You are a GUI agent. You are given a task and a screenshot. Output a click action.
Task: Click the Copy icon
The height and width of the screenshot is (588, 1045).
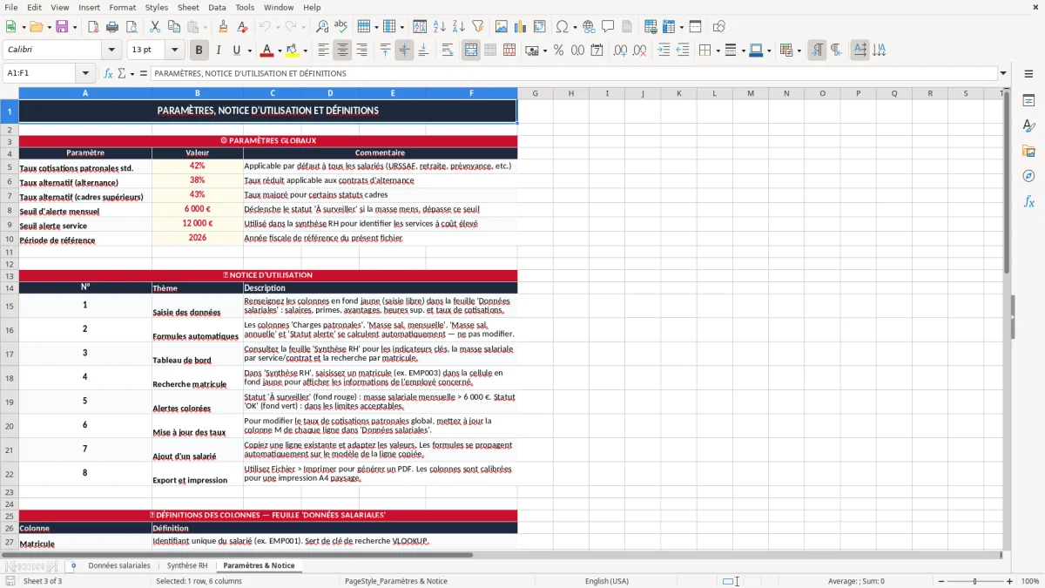[174, 27]
